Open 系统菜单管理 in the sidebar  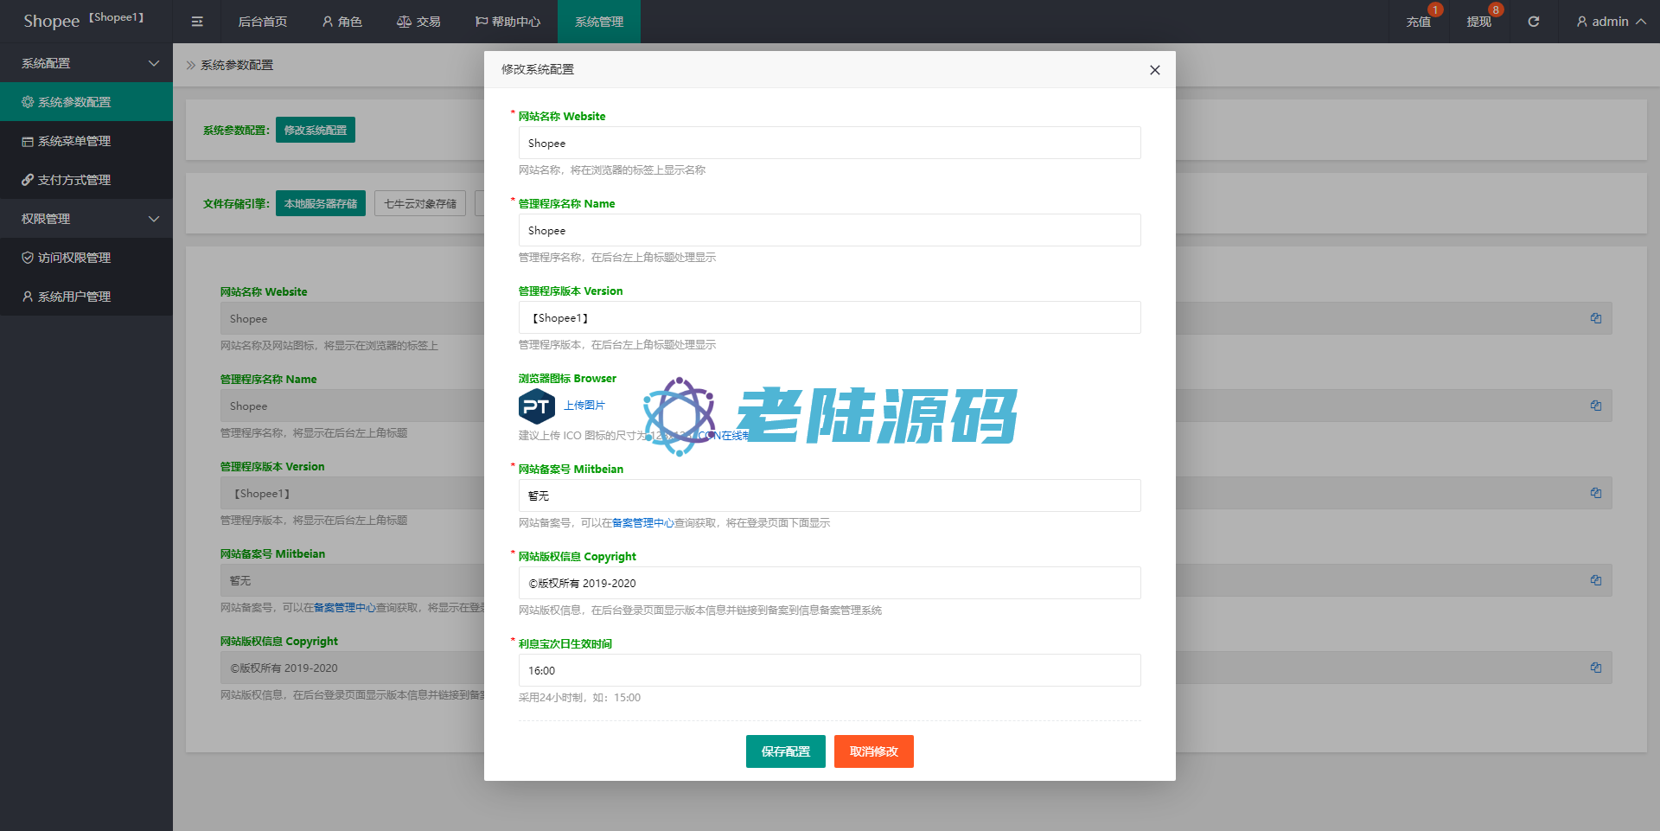click(x=86, y=141)
